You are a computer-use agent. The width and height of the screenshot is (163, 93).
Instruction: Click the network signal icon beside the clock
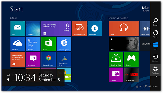click(x=8, y=75)
